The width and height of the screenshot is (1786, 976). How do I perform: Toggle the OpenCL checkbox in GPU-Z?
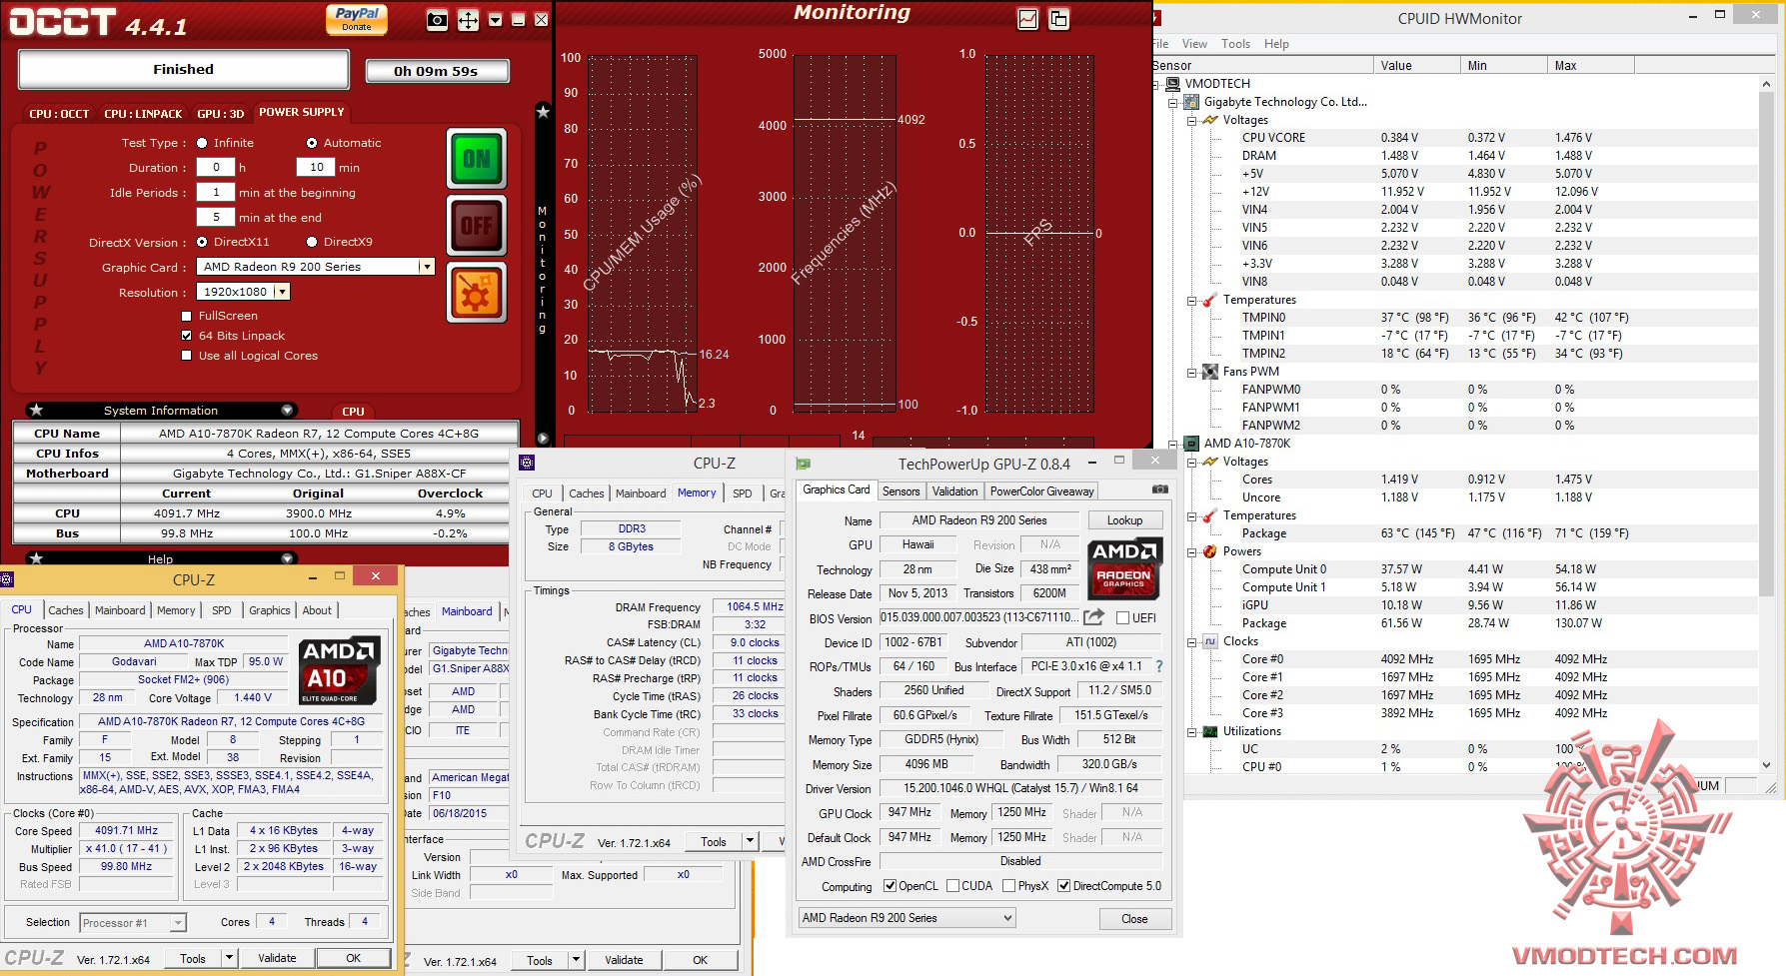[890, 886]
